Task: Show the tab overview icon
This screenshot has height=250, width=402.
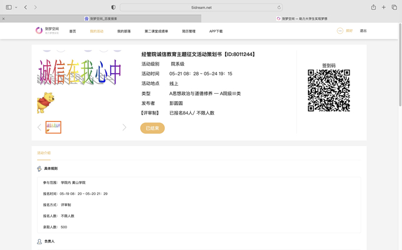Action: tap(395, 7)
